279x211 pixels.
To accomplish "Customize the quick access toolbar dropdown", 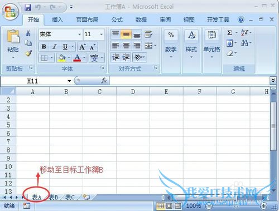I will click(71, 7).
